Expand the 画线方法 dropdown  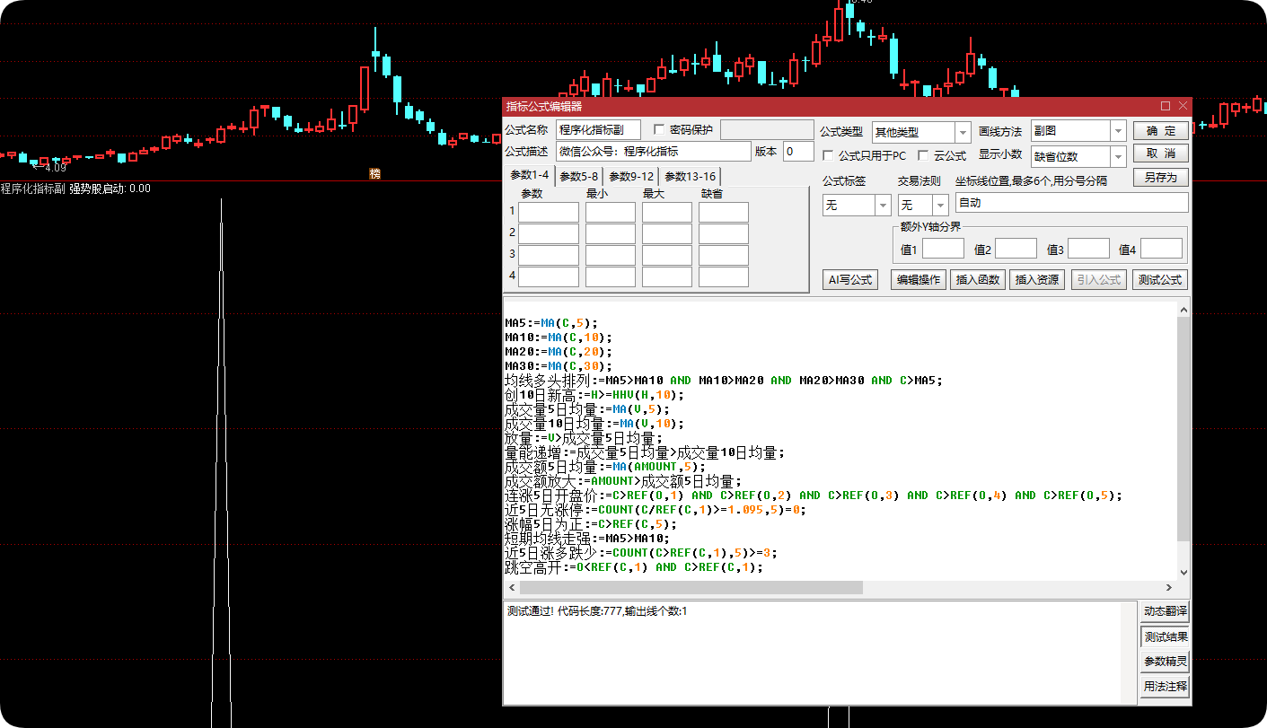[x=1118, y=131]
